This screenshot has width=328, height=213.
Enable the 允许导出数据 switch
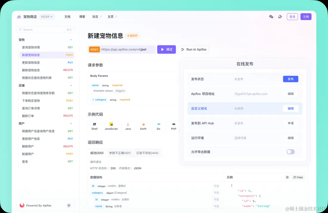290,152
